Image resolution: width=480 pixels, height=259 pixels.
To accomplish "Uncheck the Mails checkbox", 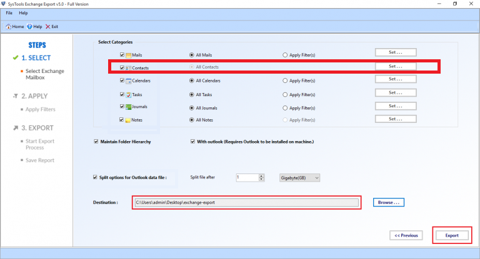I will pyautogui.click(x=122, y=55).
